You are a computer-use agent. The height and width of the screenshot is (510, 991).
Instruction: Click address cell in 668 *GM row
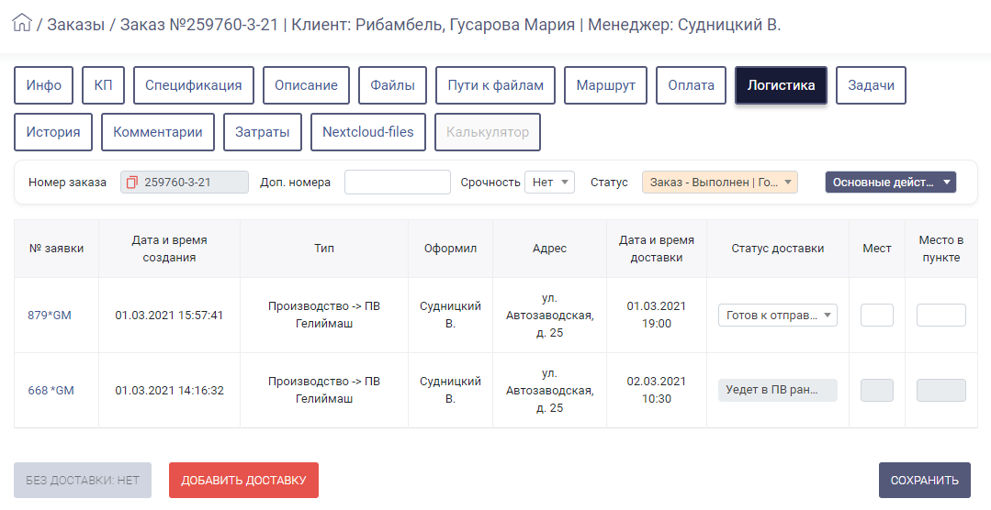coord(550,390)
